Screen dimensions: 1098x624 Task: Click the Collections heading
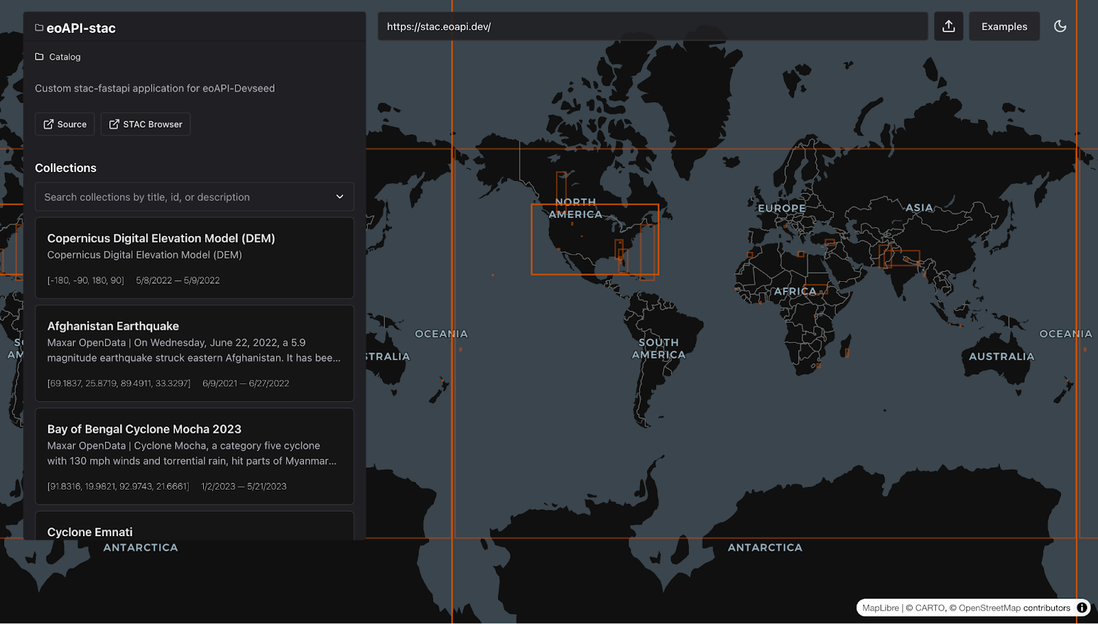(66, 168)
